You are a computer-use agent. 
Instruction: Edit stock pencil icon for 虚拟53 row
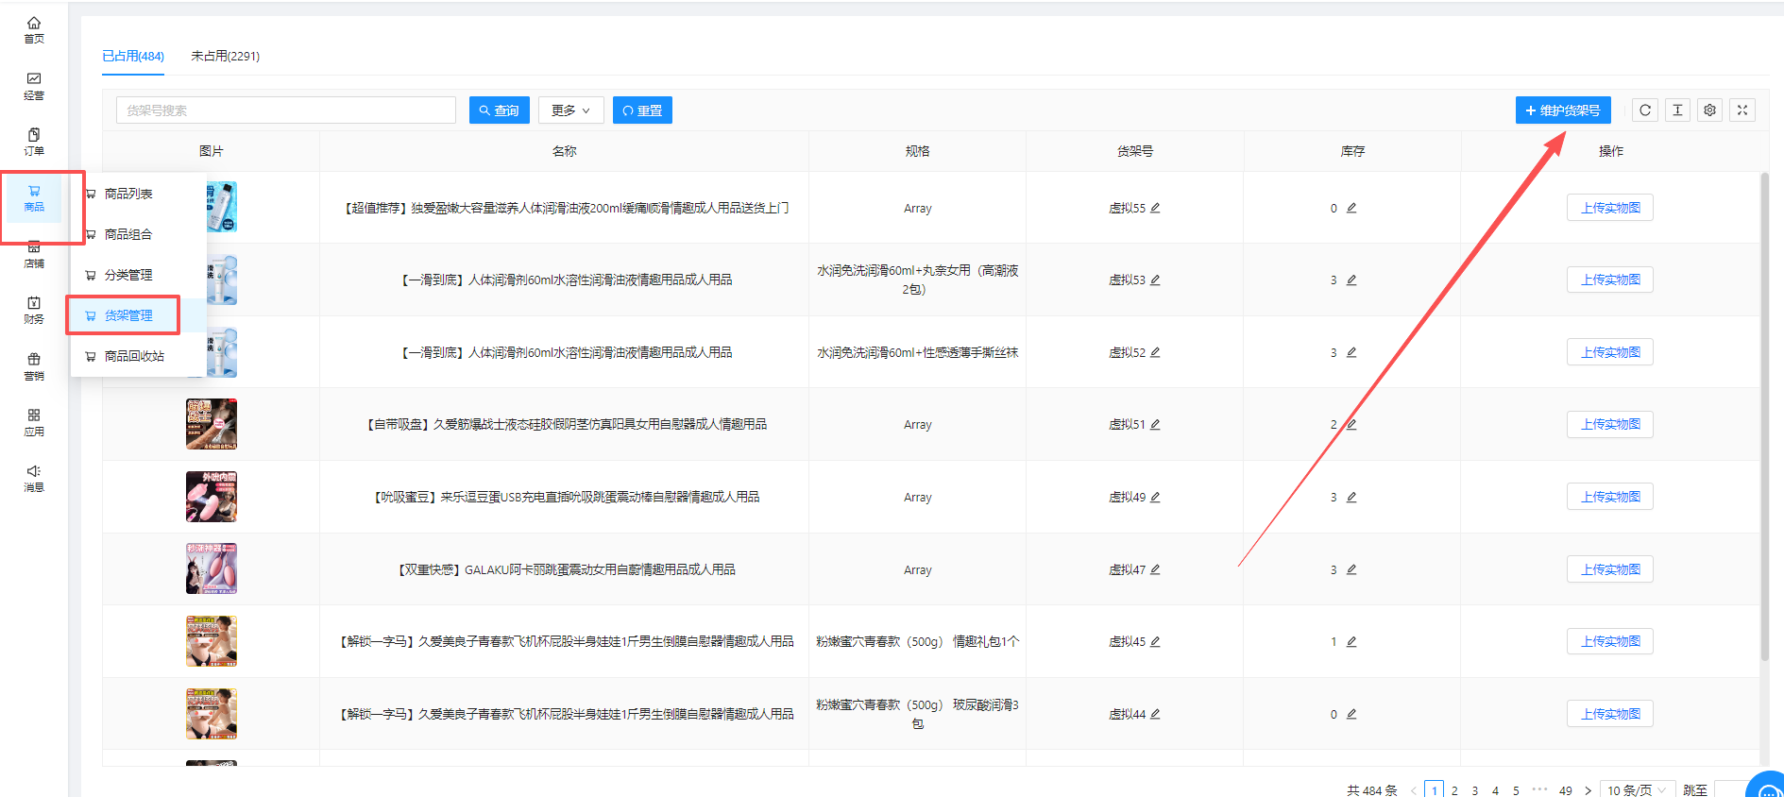point(1351,280)
